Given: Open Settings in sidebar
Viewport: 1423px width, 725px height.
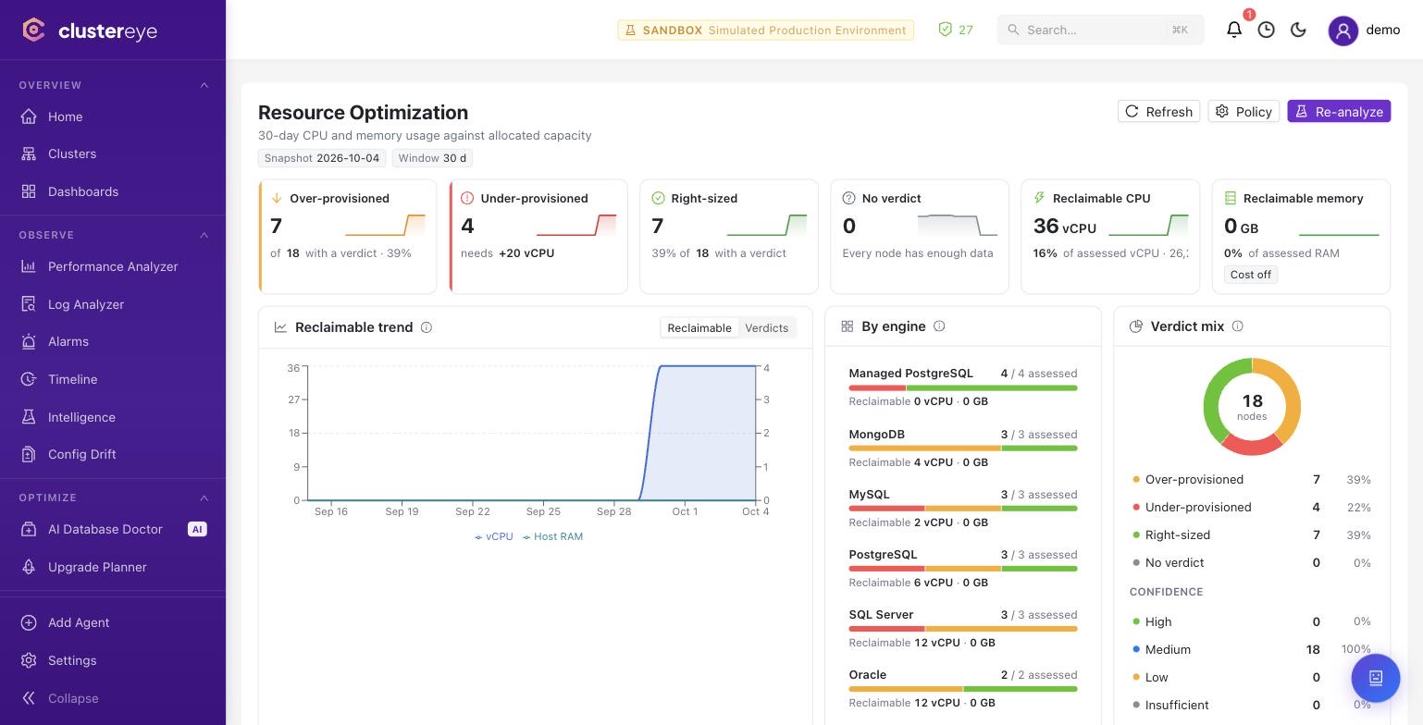Looking at the screenshot, I should point(113,660).
